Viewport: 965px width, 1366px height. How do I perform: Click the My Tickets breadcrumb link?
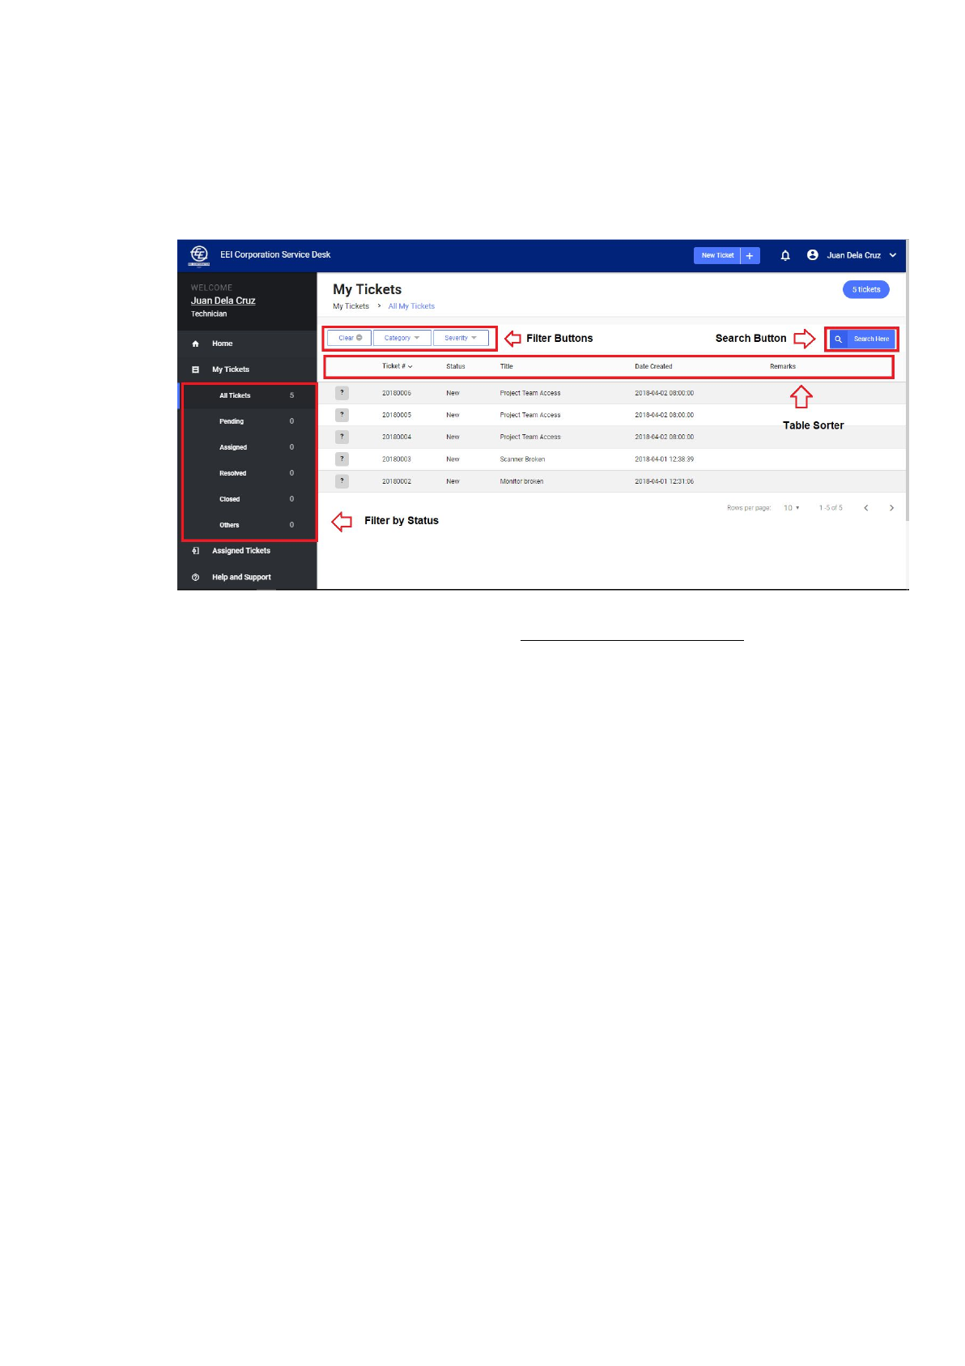[351, 306]
